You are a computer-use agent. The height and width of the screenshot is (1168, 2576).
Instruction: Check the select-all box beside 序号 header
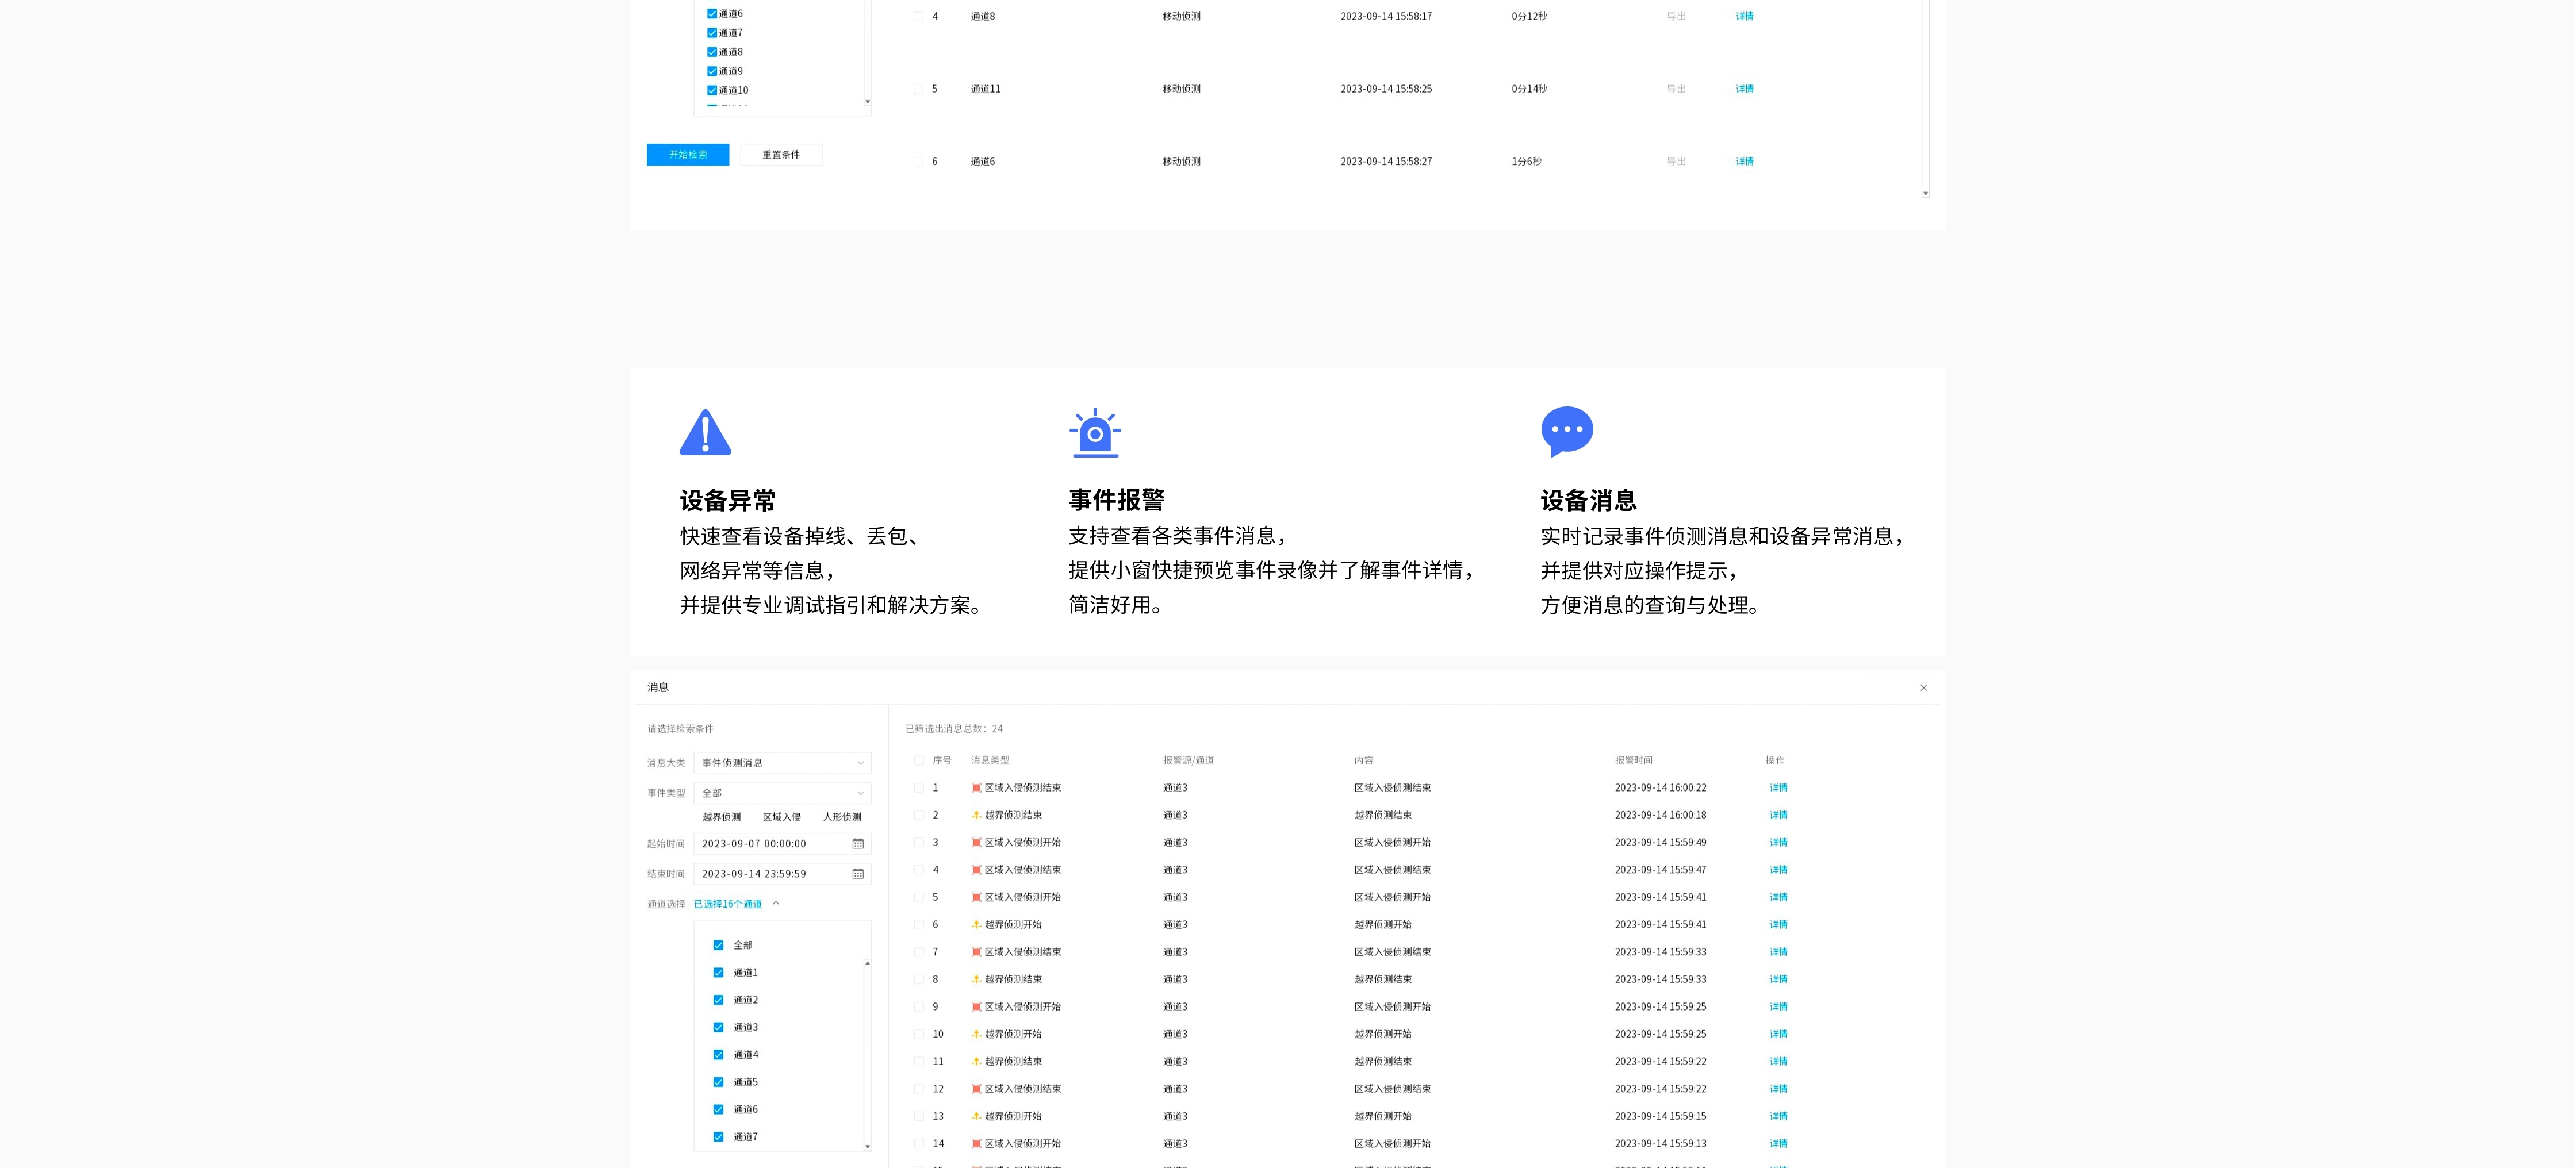919,761
